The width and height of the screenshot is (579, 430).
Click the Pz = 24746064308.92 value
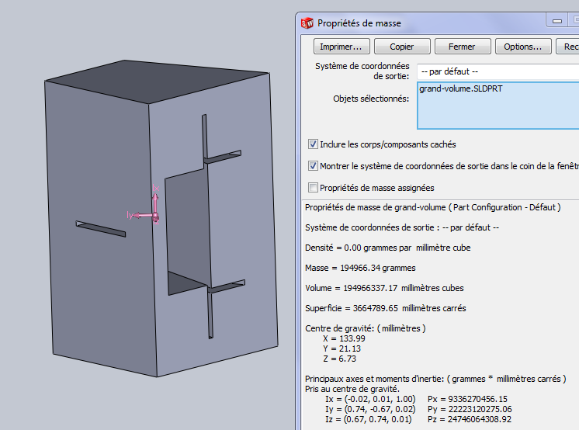pos(470,419)
